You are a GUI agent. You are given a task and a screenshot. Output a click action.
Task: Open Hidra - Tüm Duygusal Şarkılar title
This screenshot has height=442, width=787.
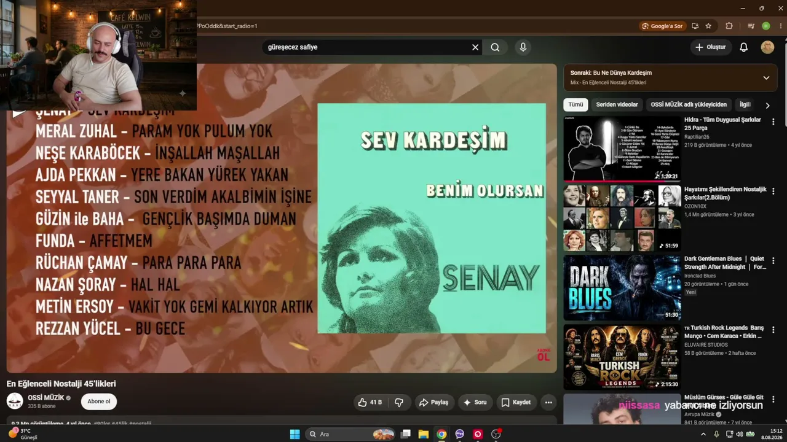pos(722,124)
